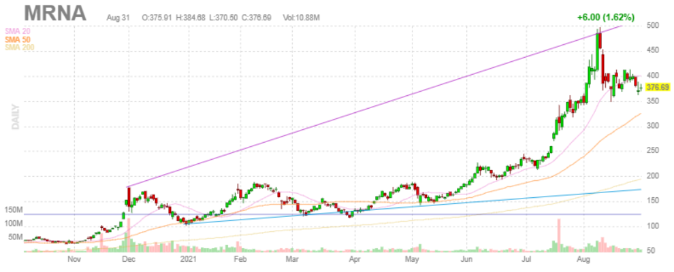
Task: Click the 100 price axis label
Action: tap(652, 226)
